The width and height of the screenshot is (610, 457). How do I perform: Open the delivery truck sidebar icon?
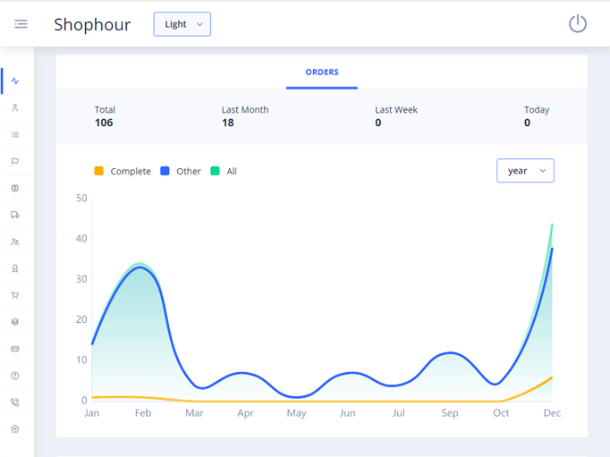(15, 216)
